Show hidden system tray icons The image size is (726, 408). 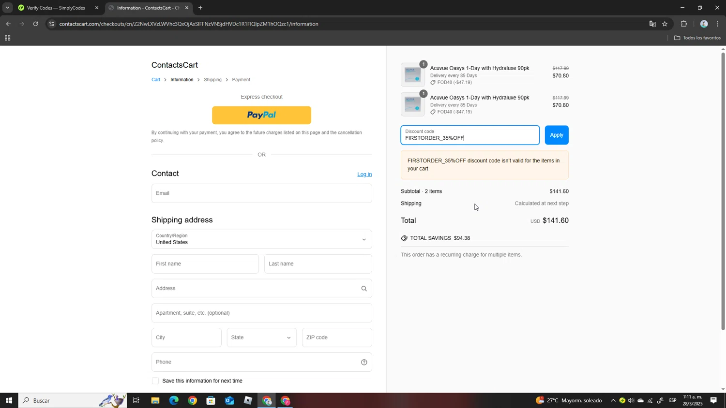click(x=613, y=400)
